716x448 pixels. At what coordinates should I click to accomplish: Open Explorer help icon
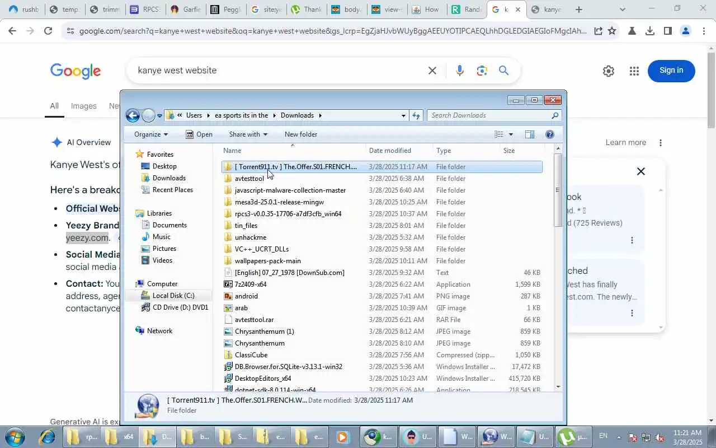(x=549, y=134)
